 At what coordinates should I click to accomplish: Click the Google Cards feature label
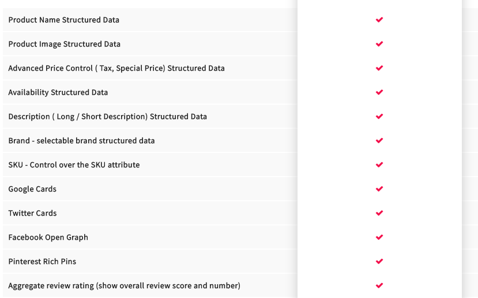pos(32,189)
